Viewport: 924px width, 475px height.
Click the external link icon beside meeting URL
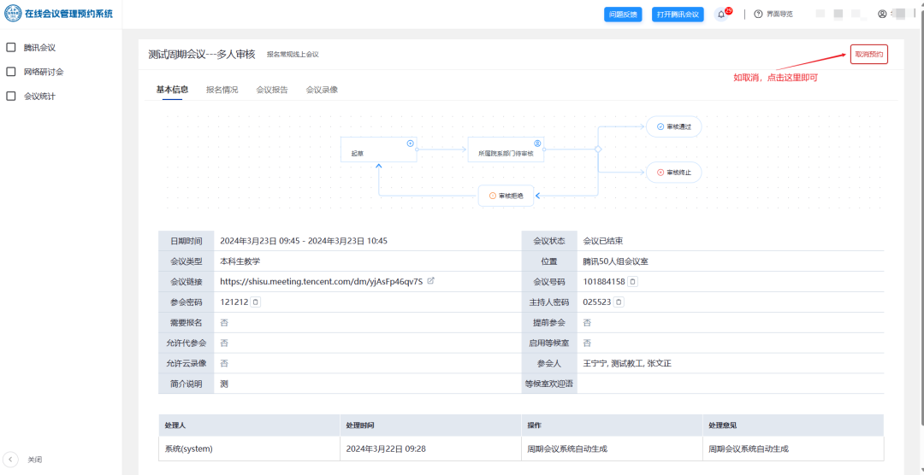tap(430, 281)
